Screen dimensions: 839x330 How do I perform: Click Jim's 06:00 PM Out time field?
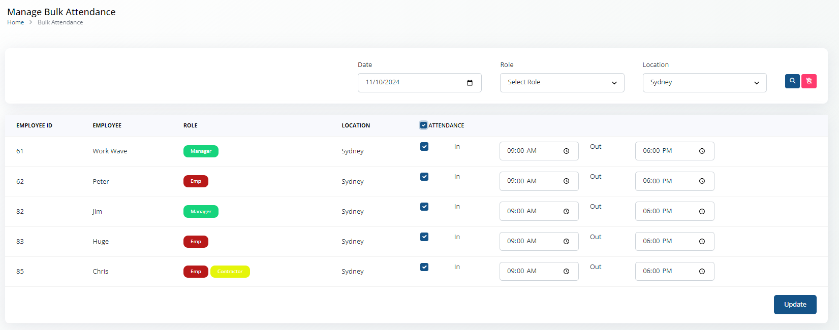click(674, 211)
